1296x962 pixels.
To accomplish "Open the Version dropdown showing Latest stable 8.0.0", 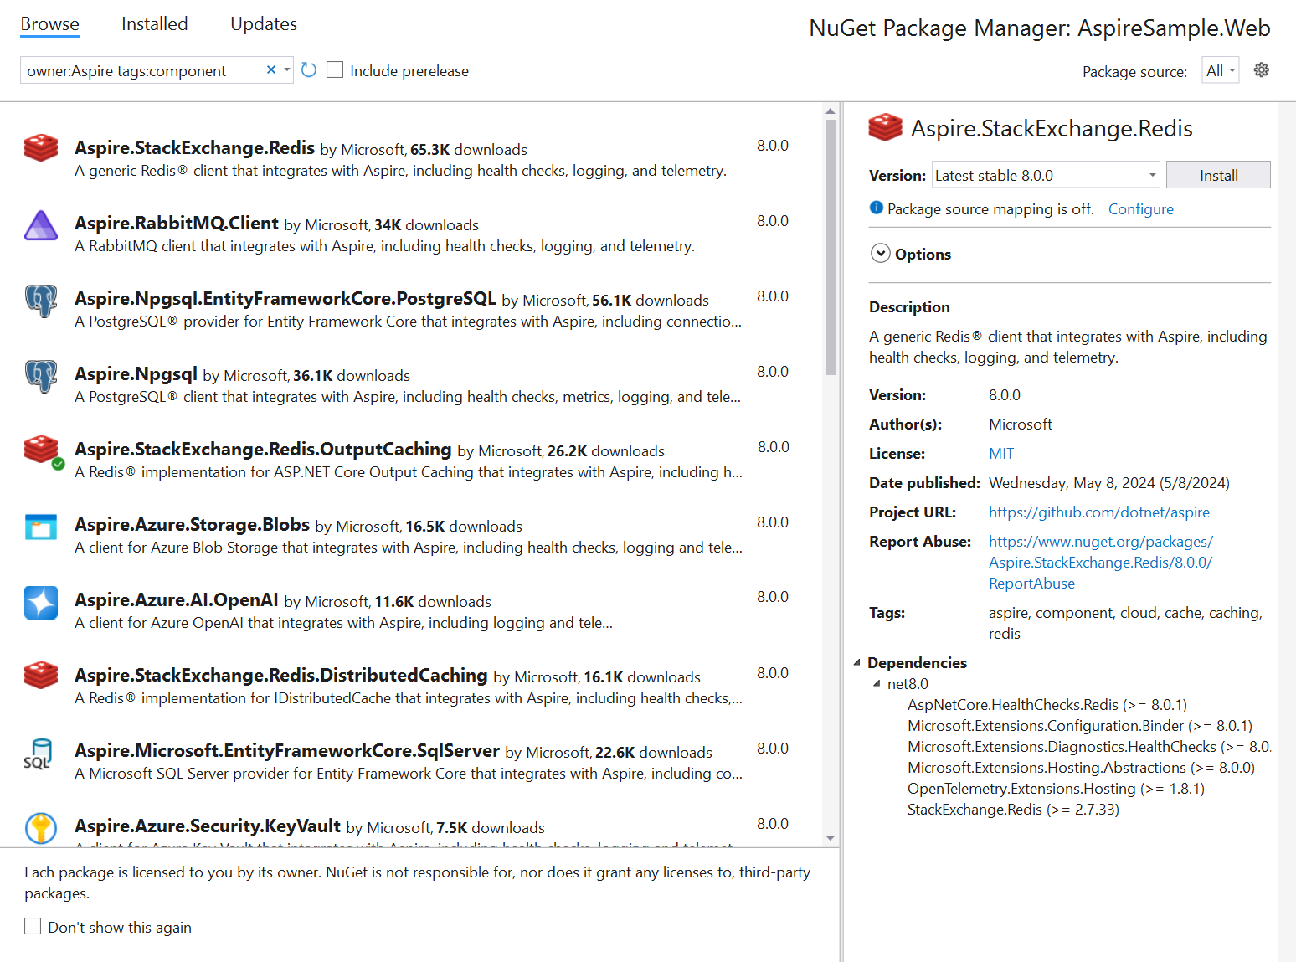I will [1046, 175].
